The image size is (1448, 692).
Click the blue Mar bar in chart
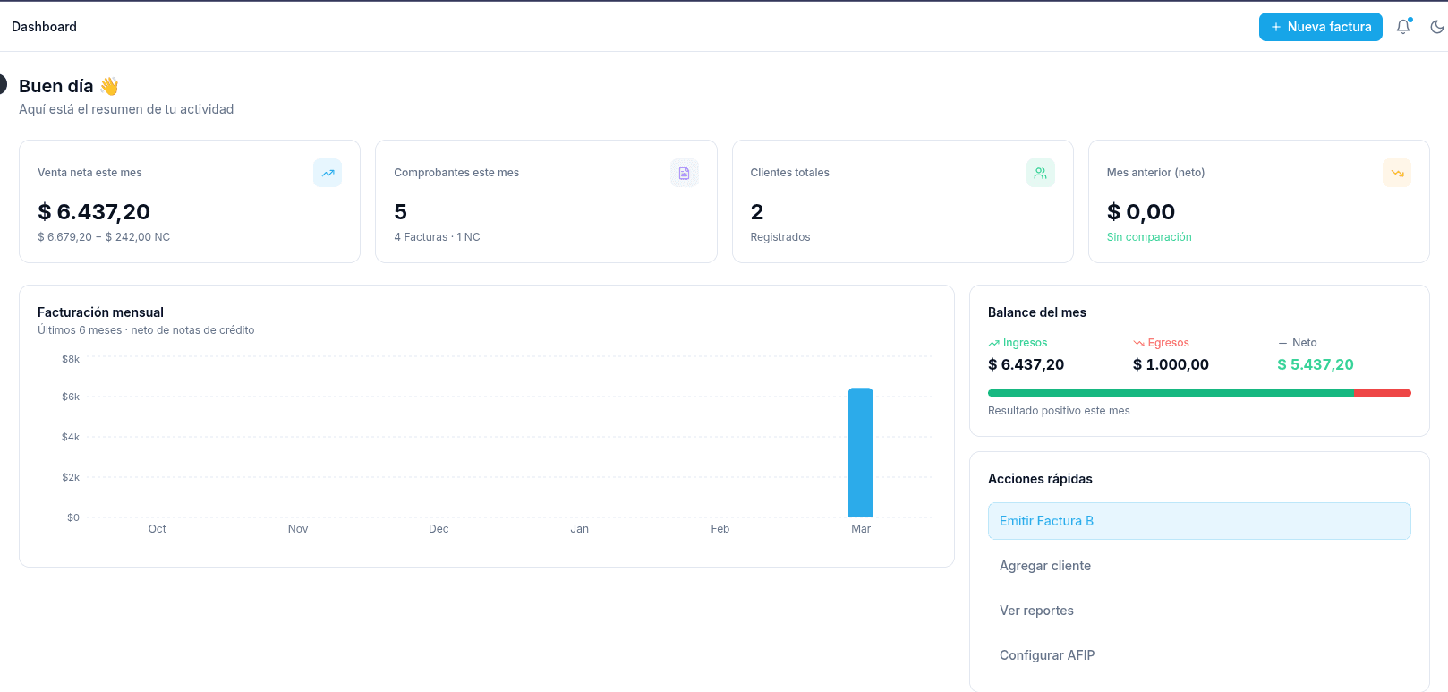860,453
